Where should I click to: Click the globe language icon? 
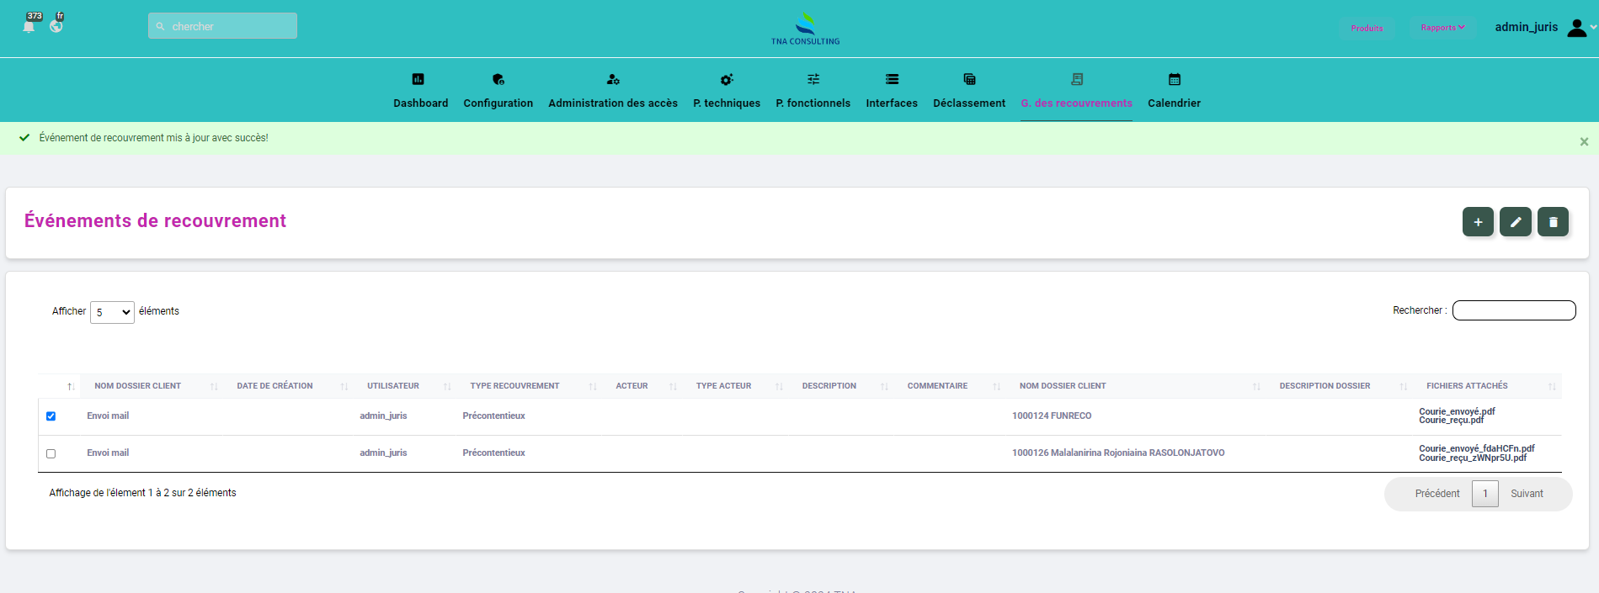[56, 26]
